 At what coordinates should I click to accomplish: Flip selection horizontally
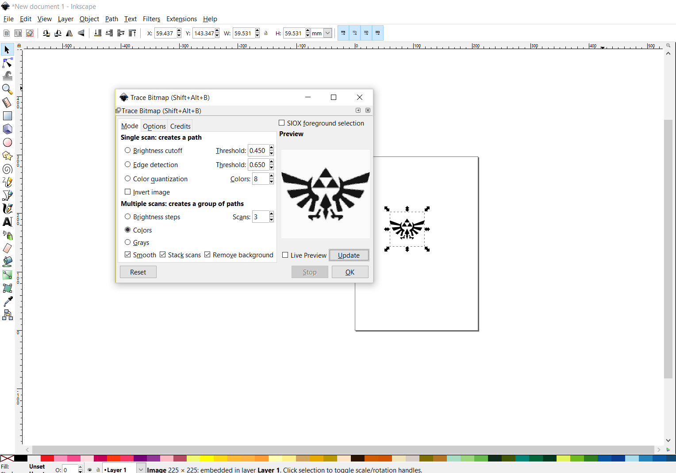pos(69,33)
